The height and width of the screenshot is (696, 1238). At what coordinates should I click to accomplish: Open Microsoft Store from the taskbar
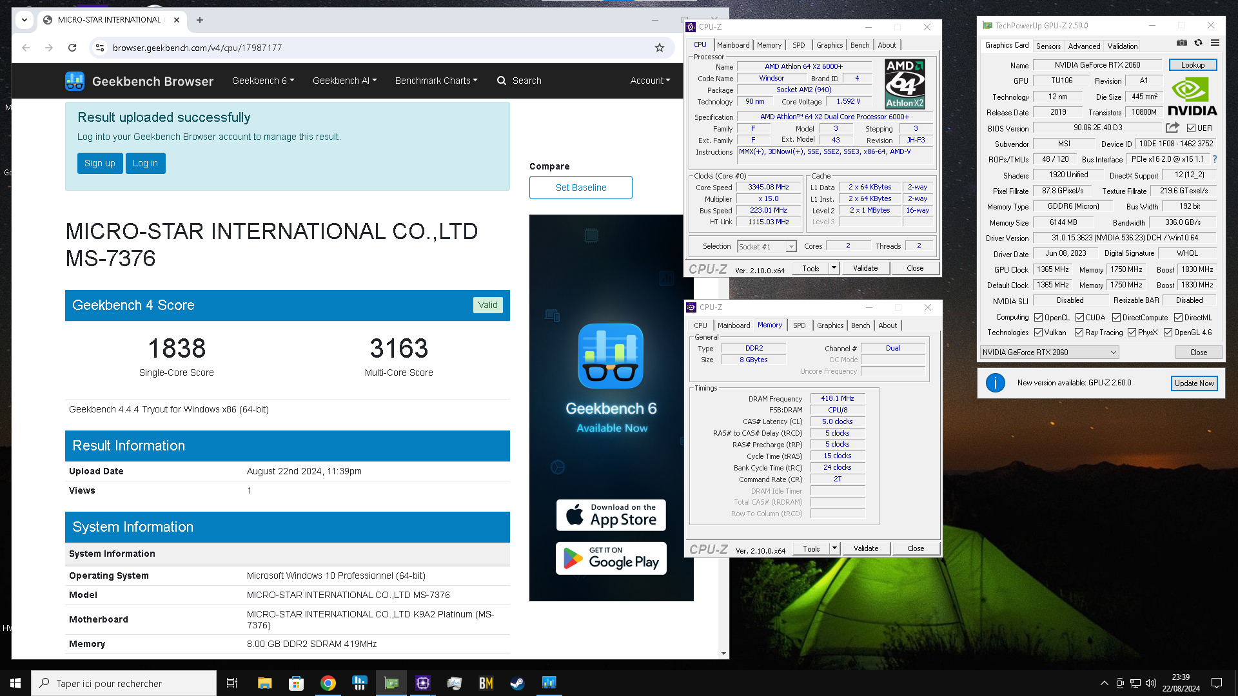pyautogui.click(x=296, y=683)
